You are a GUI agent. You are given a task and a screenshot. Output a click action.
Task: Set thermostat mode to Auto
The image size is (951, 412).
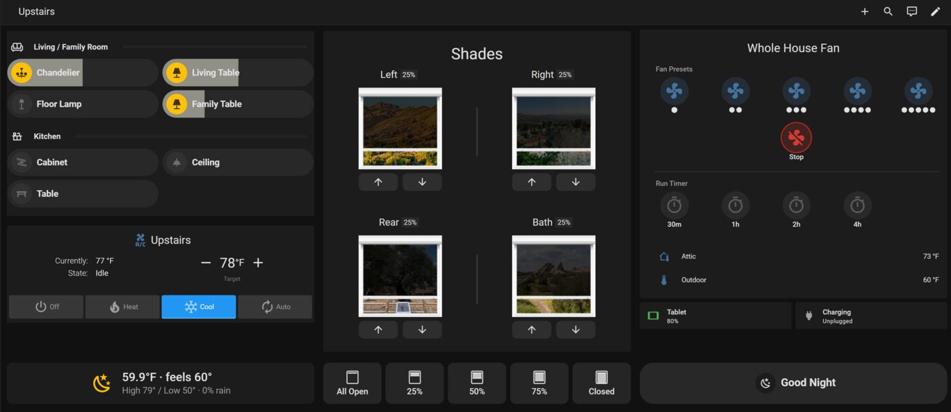click(x=275, y=307)
